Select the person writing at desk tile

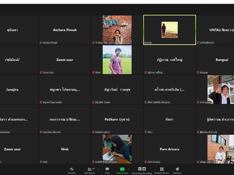pyautogui.click(x=117, y=149)
